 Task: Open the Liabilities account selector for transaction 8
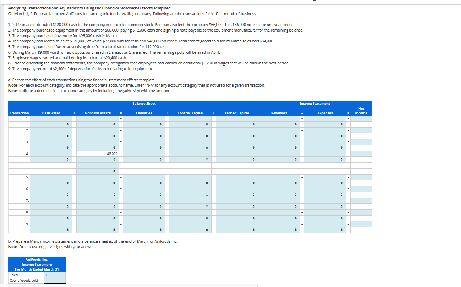(x=161, y=218)
